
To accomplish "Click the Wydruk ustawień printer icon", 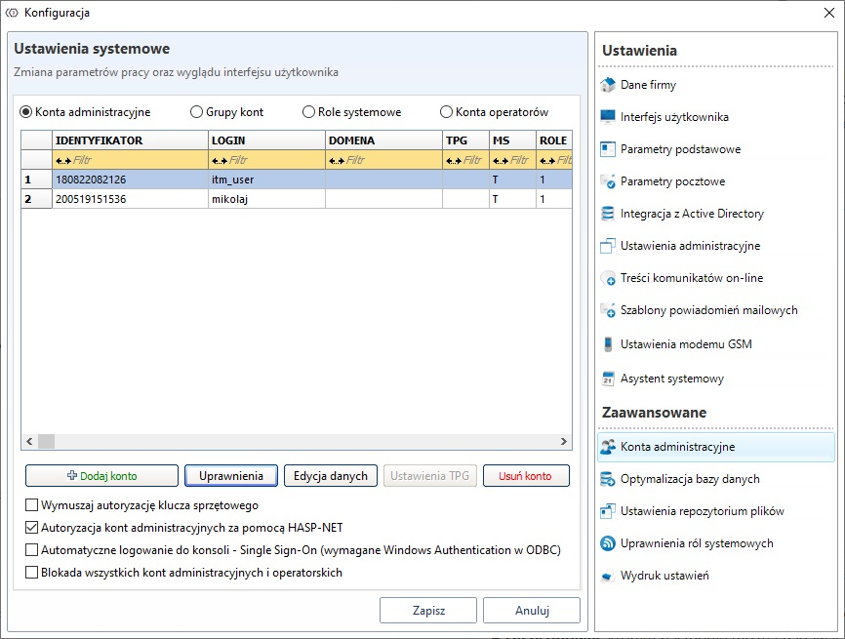I will (607, 576).
